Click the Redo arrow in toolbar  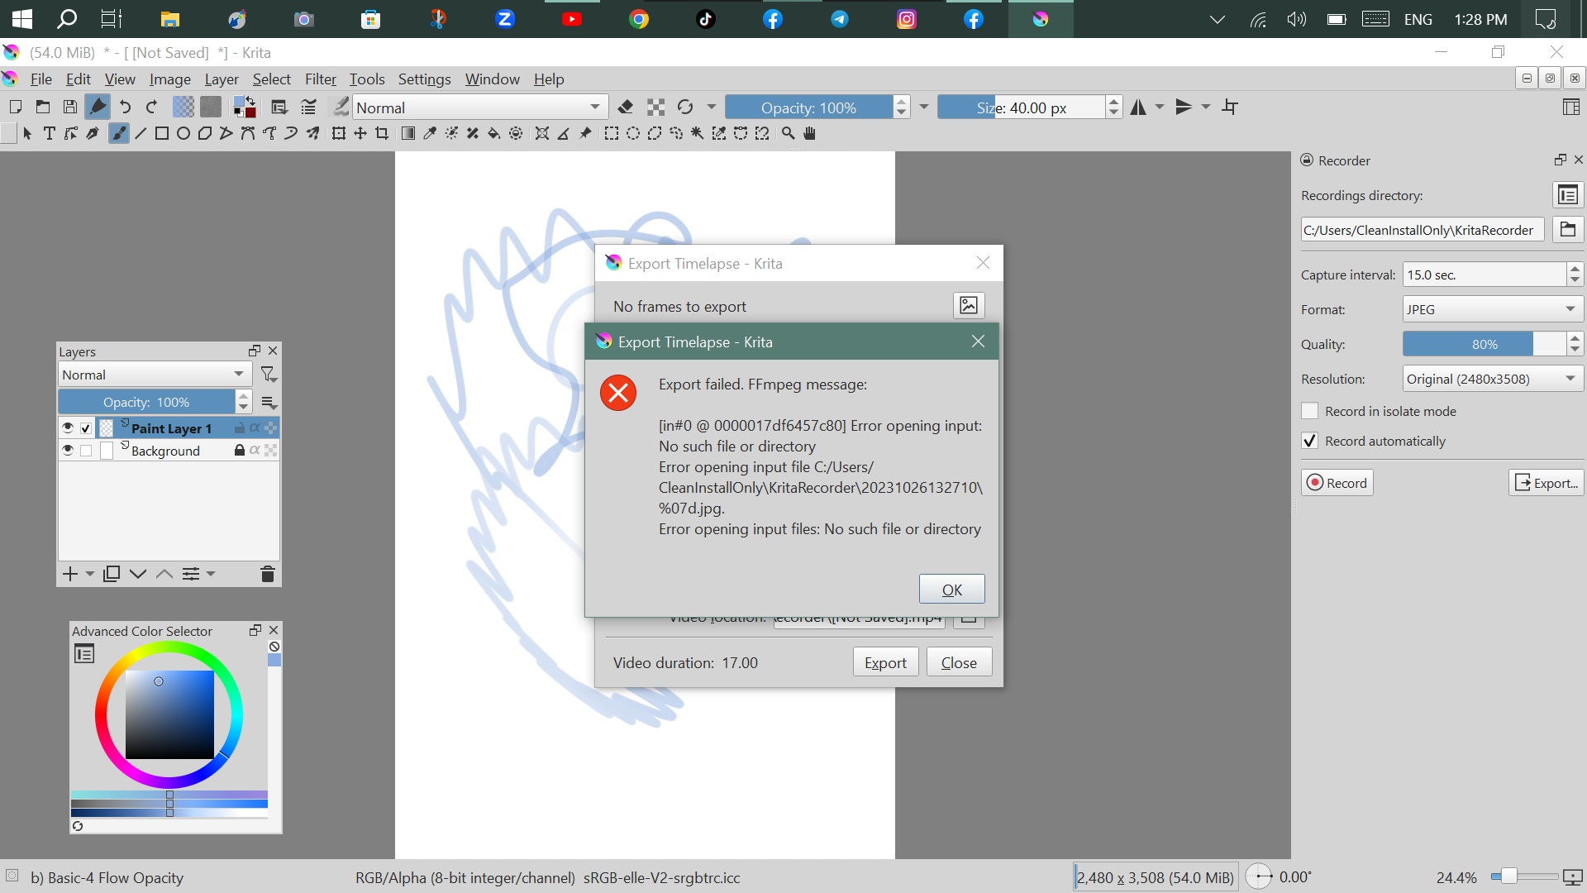(151, 107)
